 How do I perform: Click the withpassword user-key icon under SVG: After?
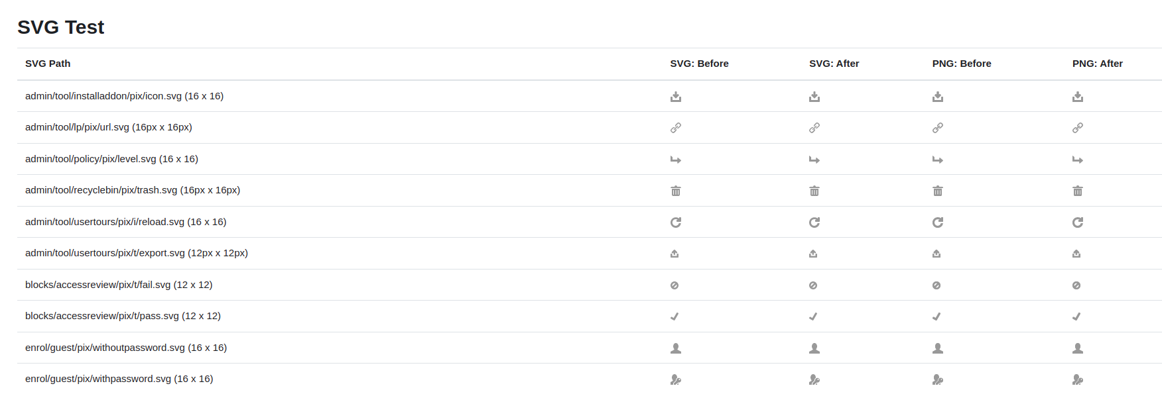tap(814, 379)
